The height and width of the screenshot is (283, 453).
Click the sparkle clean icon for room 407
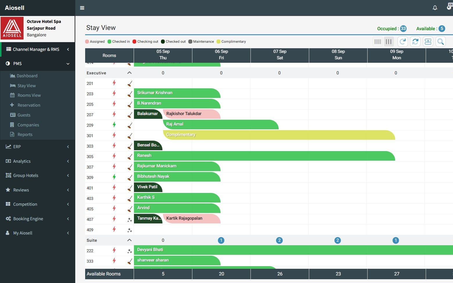click(x=130, y=220)
